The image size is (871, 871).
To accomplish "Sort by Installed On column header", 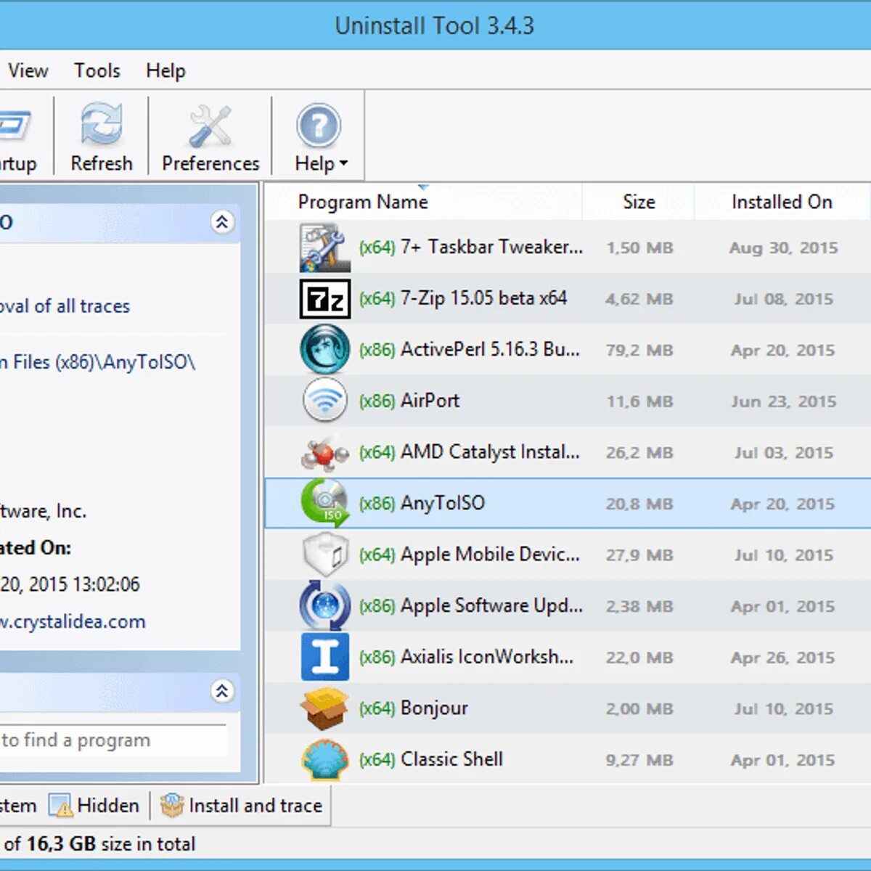I will click(x=782, y=202).
